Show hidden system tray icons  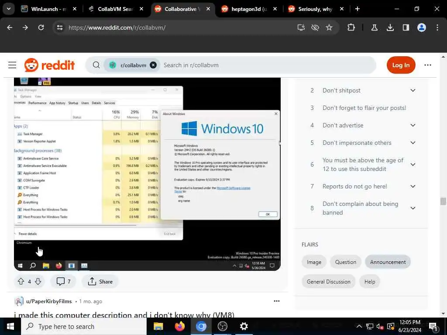(359, 326)
